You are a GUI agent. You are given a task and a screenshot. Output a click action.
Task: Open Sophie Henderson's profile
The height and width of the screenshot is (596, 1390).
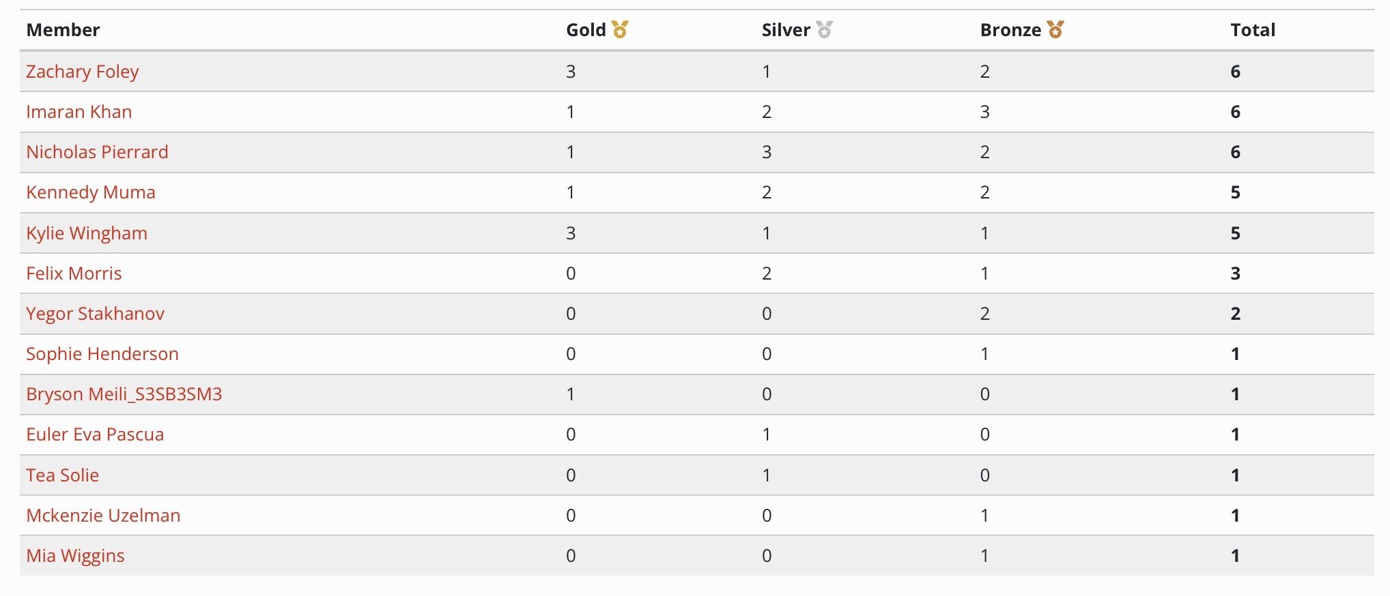tap(102, 354)
